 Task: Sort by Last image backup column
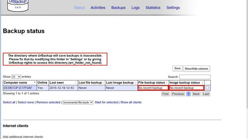(x=121, y=83)
